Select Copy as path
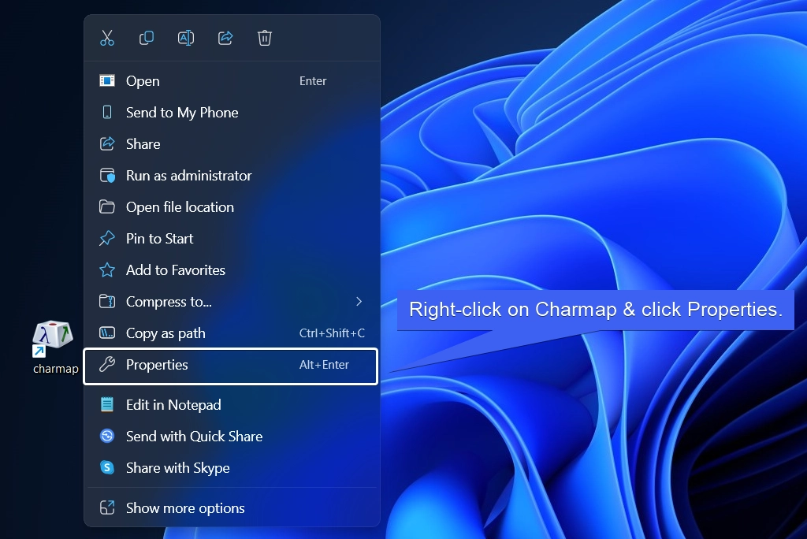Screen dimensions: 807x539 point(231,333)
